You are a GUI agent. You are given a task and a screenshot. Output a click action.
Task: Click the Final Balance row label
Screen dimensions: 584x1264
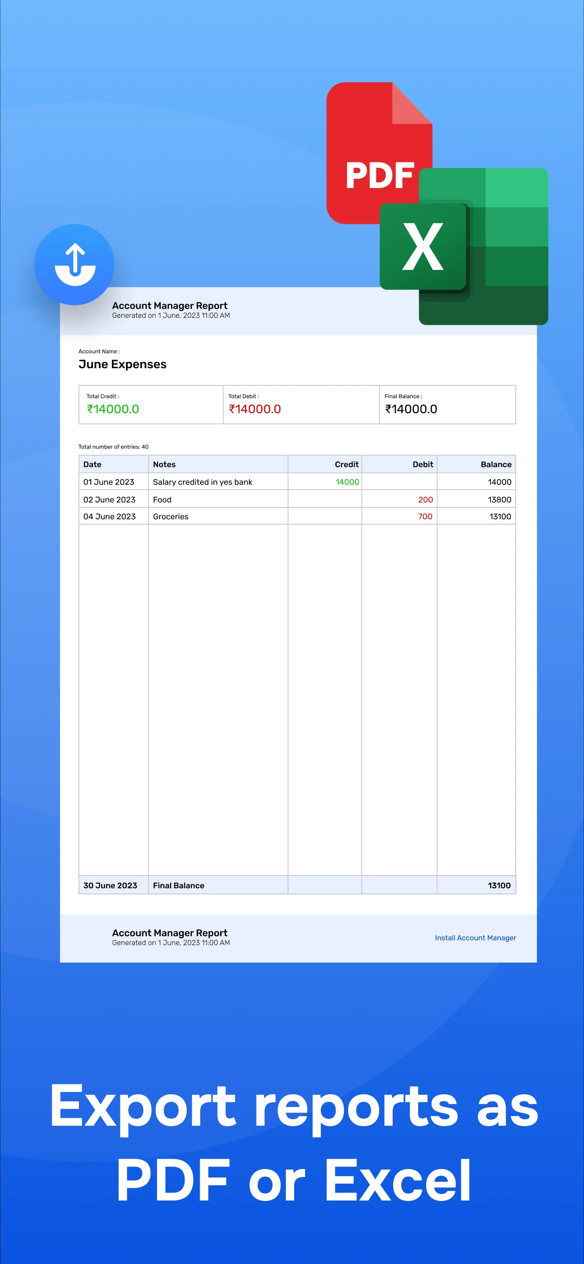click(x=179, y=885)
